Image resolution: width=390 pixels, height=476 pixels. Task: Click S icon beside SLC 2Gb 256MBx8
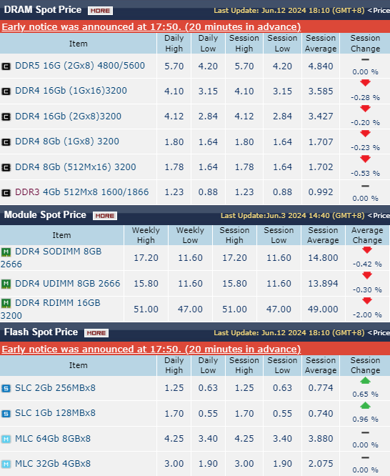pyautogui.click(x=6, y=388)
